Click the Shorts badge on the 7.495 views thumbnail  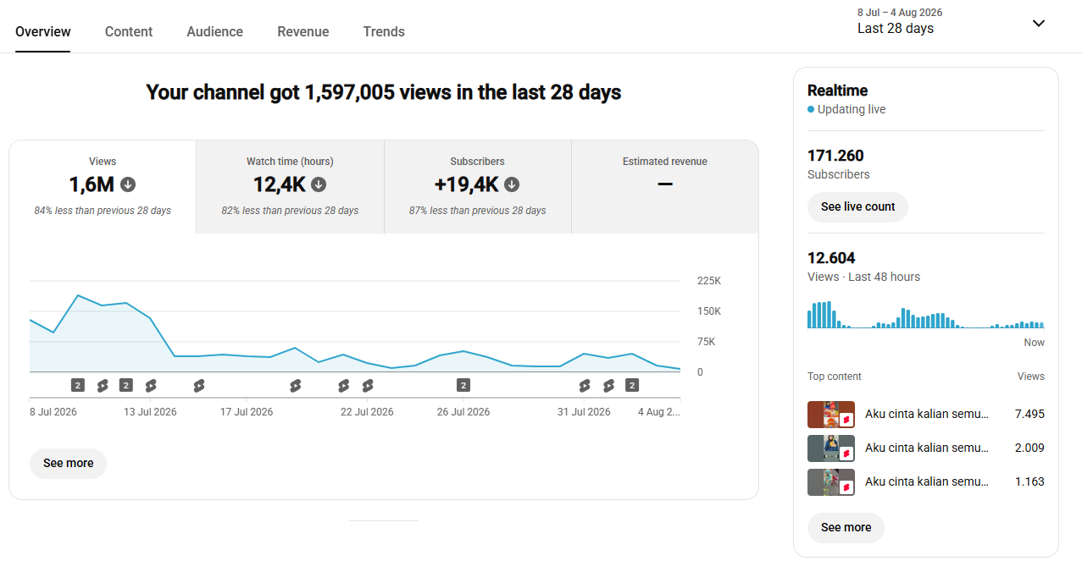[846, 420]
